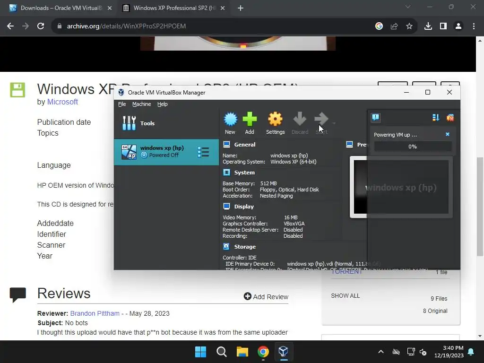Click Add Review link
Viewport: 484px width, 363px height.
(x=266, y=297)
